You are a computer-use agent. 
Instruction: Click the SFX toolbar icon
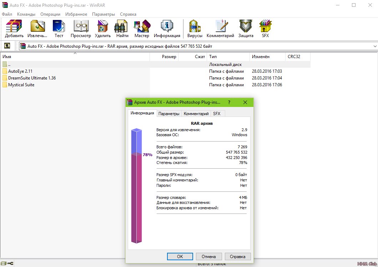point(265,27)
